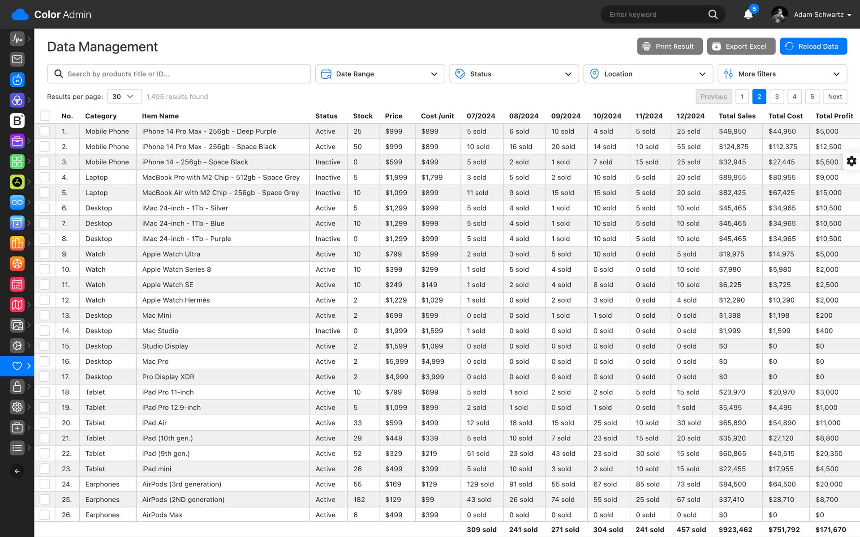Click the padlock icon in sidebar
The width and height of the screenshot is (860, 537).
click(17, 386)
